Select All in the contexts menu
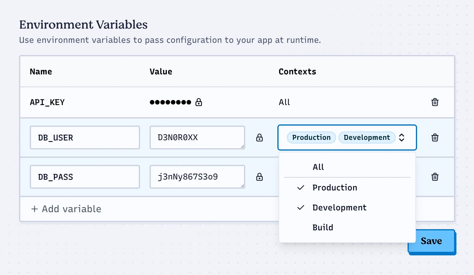This screenshot has width=474, height=275. 318,167
